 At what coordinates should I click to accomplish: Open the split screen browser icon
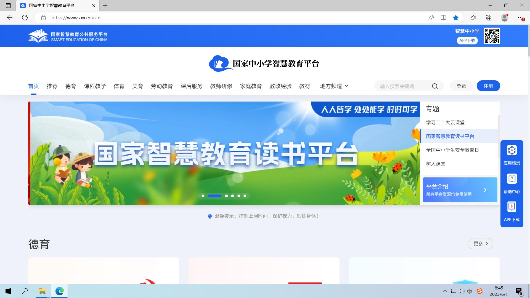point(443,18)
